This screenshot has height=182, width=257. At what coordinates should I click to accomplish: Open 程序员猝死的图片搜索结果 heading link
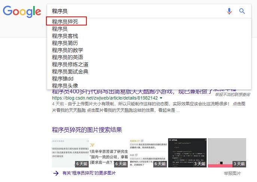click(87, 130)
